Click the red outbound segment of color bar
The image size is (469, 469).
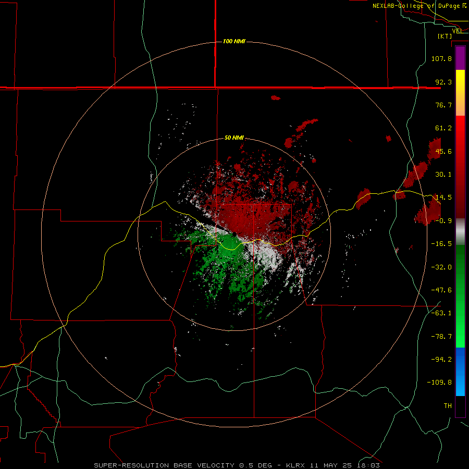[x=460, y=167]
